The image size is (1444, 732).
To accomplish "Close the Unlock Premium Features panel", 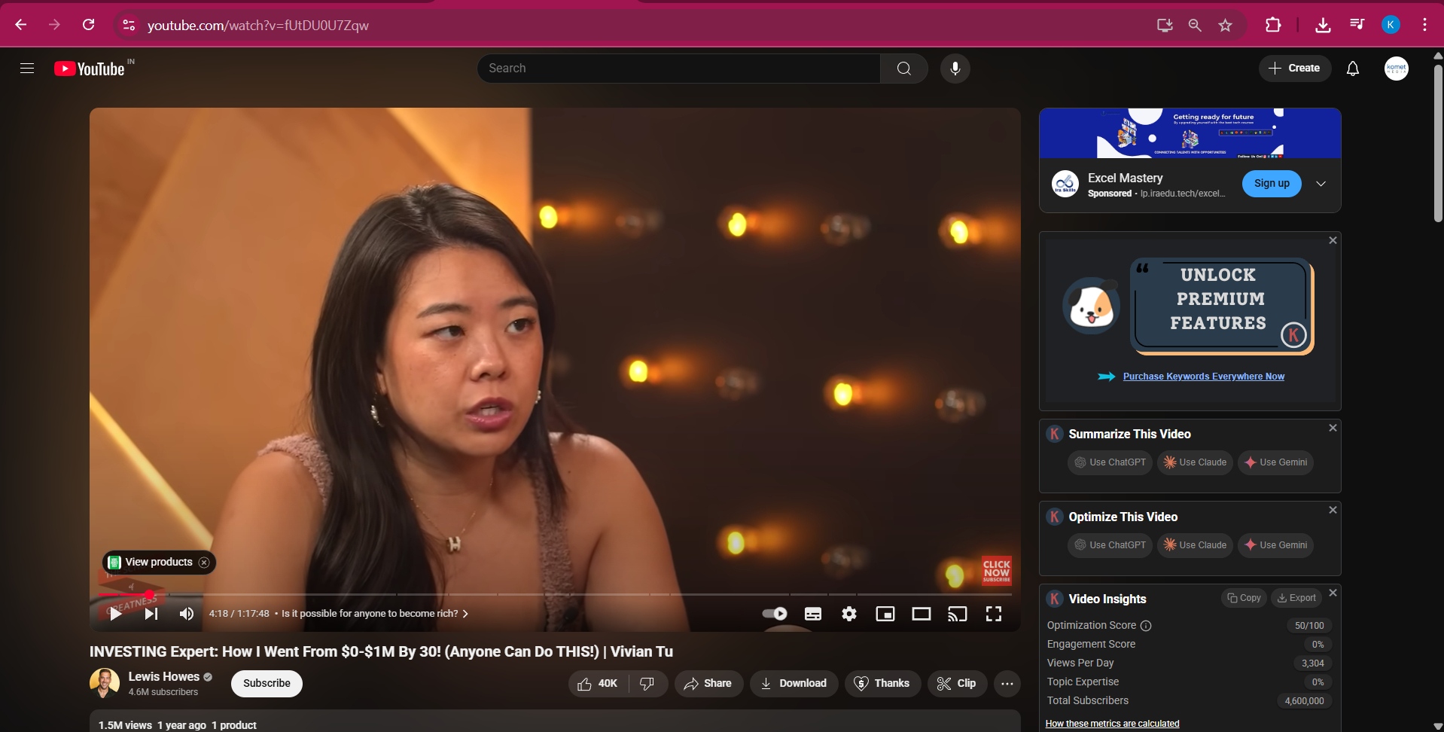I will pos(1333,240).
